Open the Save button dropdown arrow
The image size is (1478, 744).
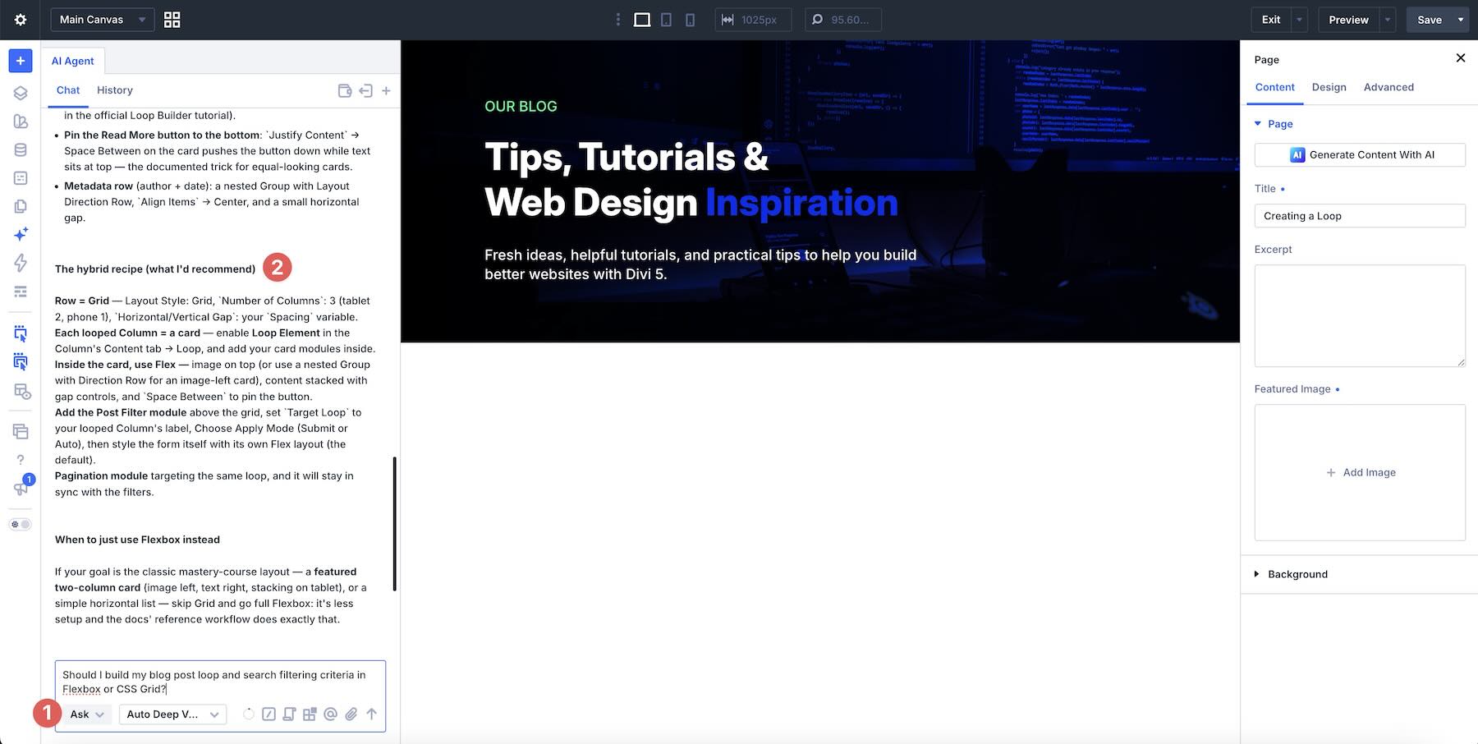pyautogui.click(x=1461, y=20)
